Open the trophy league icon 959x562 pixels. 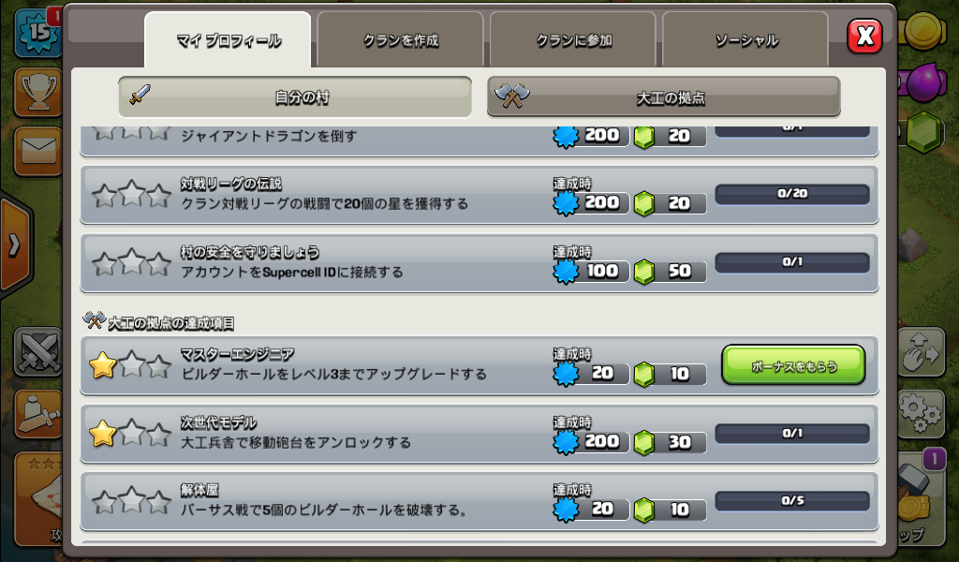(37, 93)
